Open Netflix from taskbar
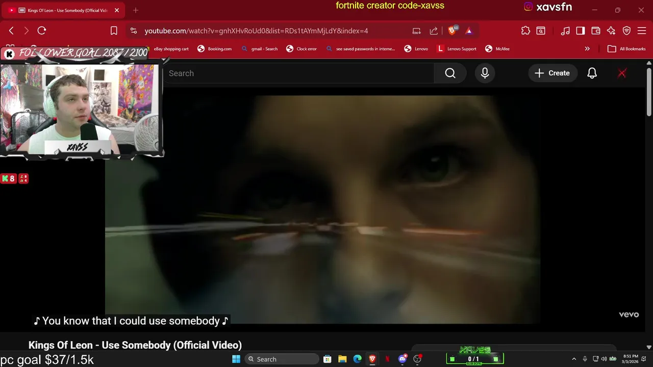Screen dimensions: 653x367 coord(387,359)
